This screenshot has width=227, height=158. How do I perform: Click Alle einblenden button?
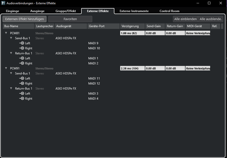click(186, 19)
